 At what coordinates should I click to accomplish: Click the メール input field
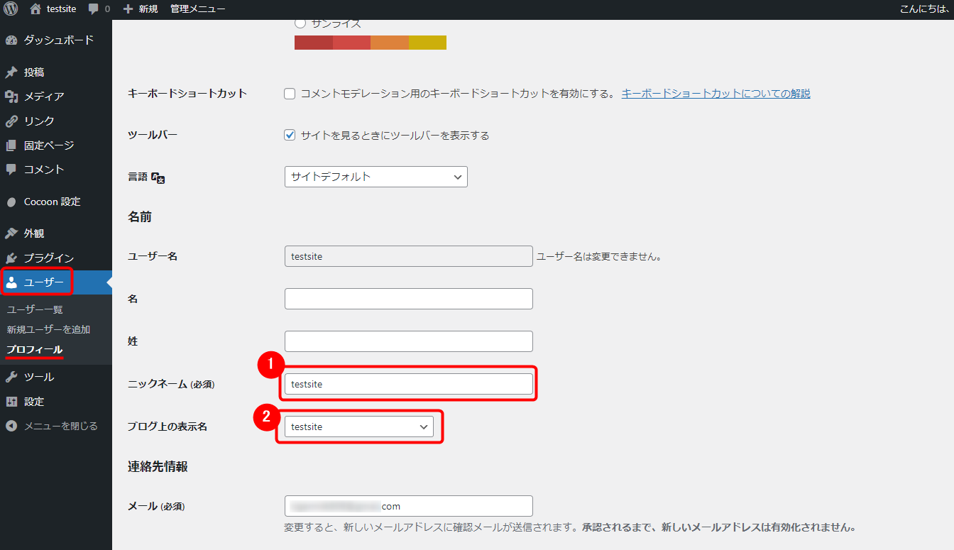click(408, 506)
